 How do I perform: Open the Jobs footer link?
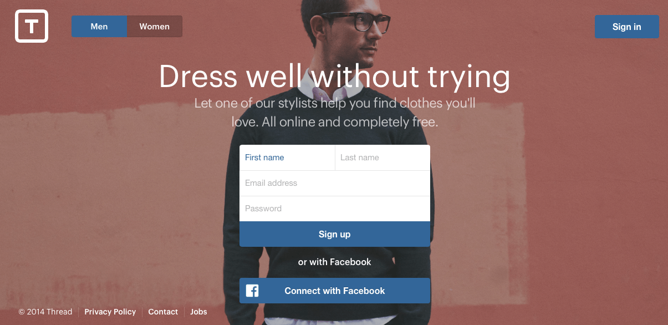[198, 312]
